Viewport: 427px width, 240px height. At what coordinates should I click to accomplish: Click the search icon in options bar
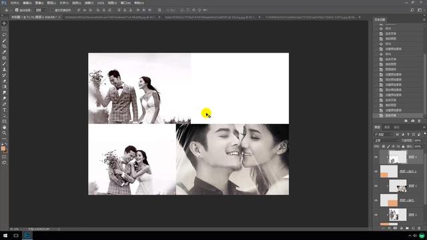tap(412, 10)
